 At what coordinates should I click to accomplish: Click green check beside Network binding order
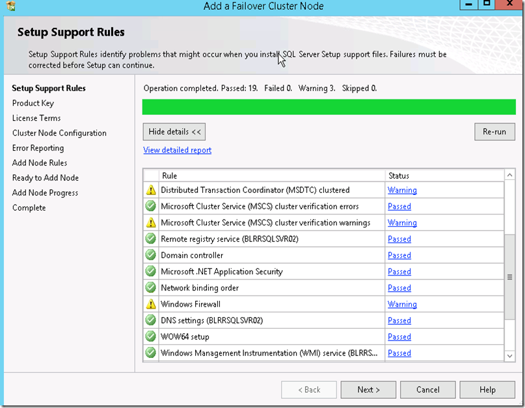tap(151, 288)
